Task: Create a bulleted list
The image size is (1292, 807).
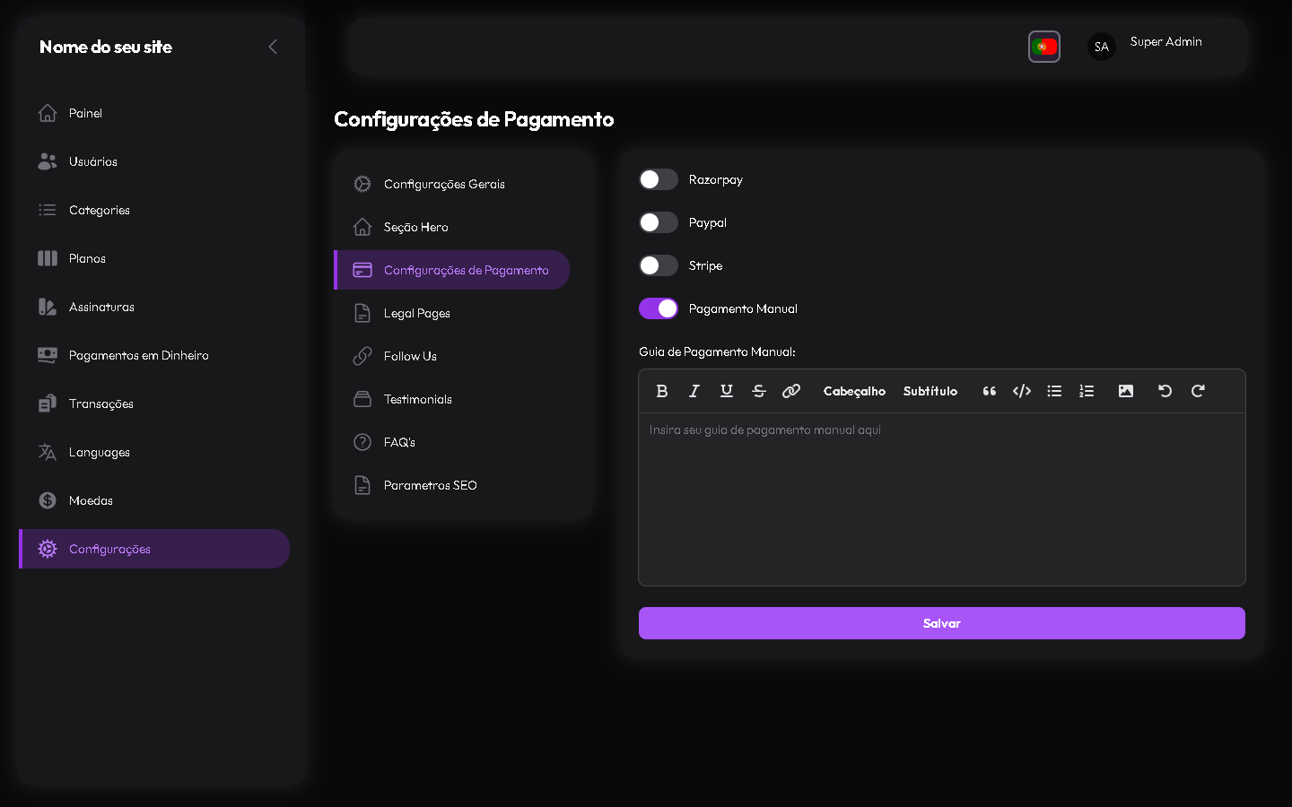Action: (1054, 391)
